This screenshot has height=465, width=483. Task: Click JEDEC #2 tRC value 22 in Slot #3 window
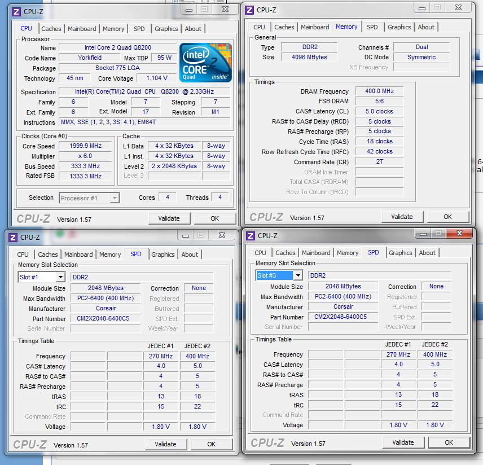click(x=435, y=405)
